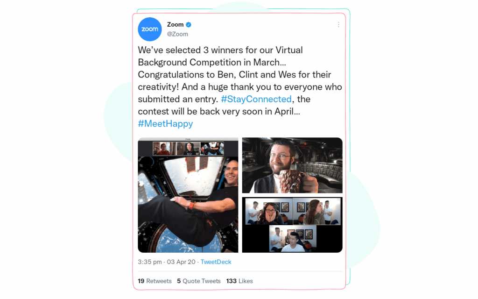Open the @Zoom handle

[177, 34]
